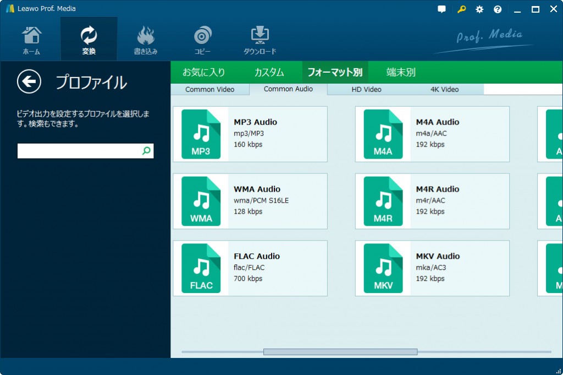Click the horizontal scrollbar thumb
Screen dimensions: 563x375
tap(340, 352)
